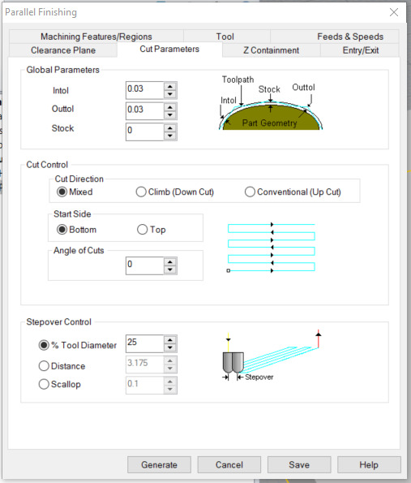Open the Z Containment tab
The width and height of the screenshot is (411, 483).
(271, 50)
